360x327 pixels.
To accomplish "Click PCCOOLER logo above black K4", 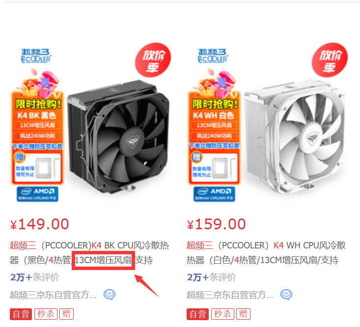I will pyautogui.click(x=36, y=56).
